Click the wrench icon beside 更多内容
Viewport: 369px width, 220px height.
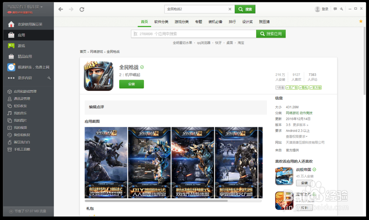49,78
